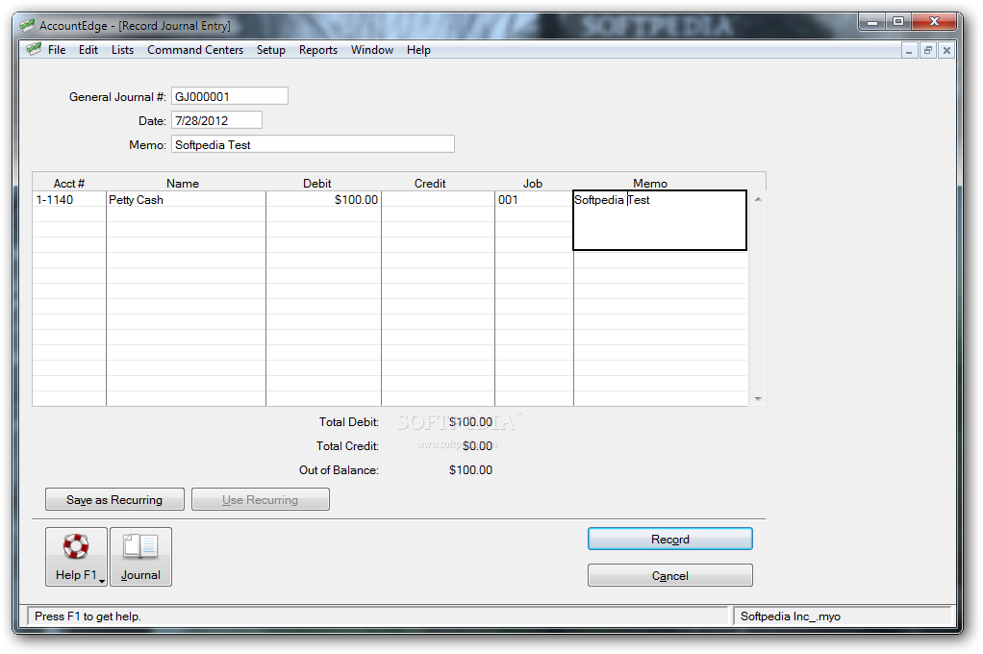Open the Help menu
Image resolution: width=983 pixels, height=654 pixels.
pos(418,50)
